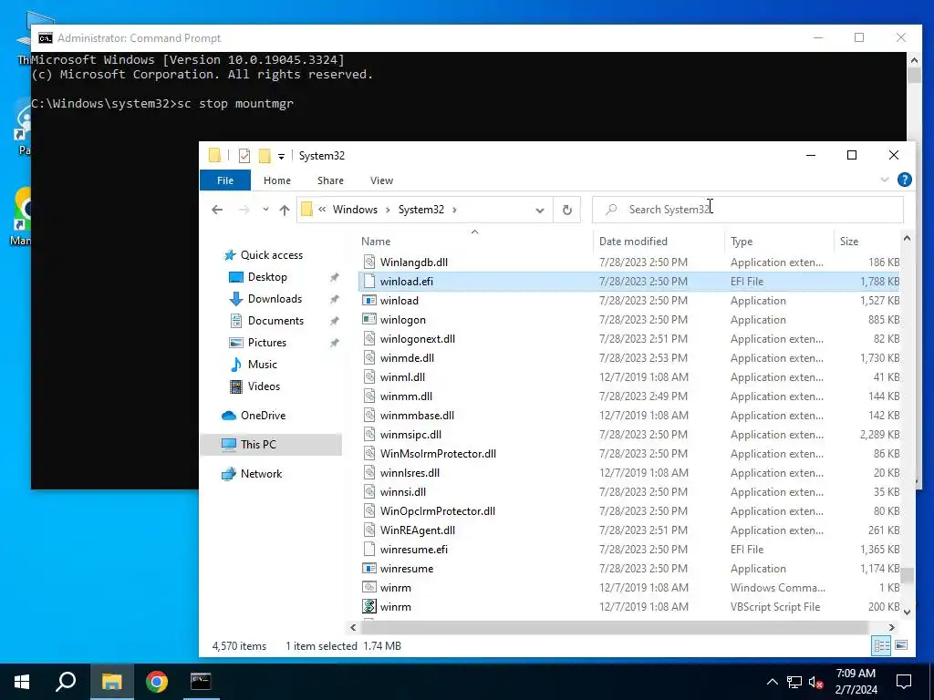Click Command Prompt taskbar icon
Screen dimensions: 934x700
(201, 682)
